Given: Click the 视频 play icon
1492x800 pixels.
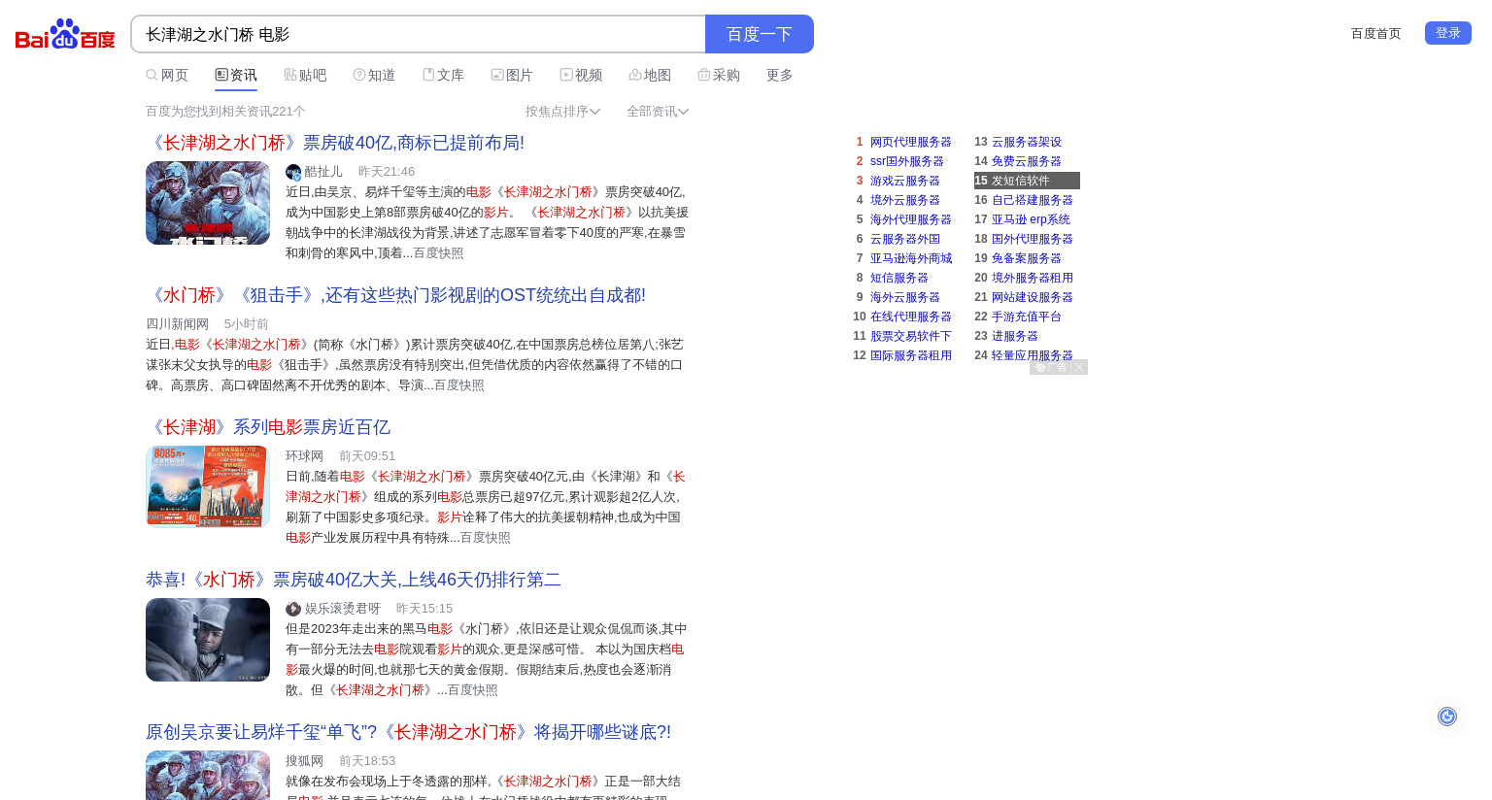Looking at the screenshot, I should tap(566, 75).
